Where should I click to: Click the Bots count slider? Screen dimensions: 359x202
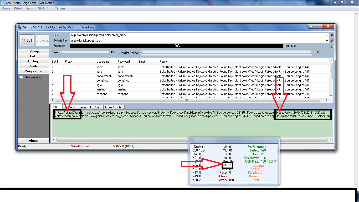[x=85, y=52]
